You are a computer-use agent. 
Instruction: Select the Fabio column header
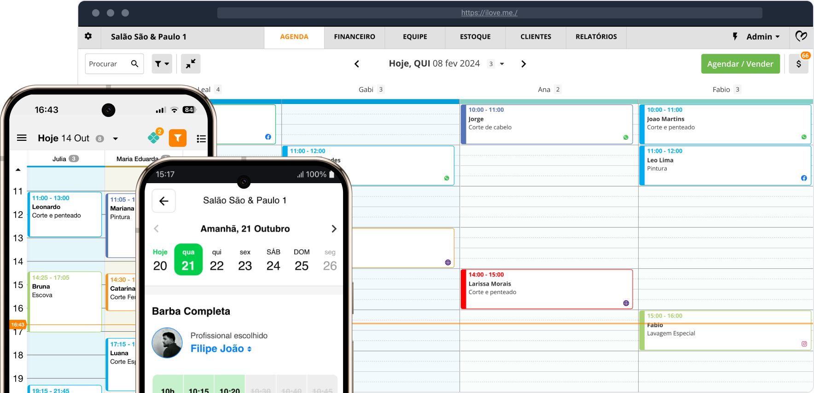point(726,90)
